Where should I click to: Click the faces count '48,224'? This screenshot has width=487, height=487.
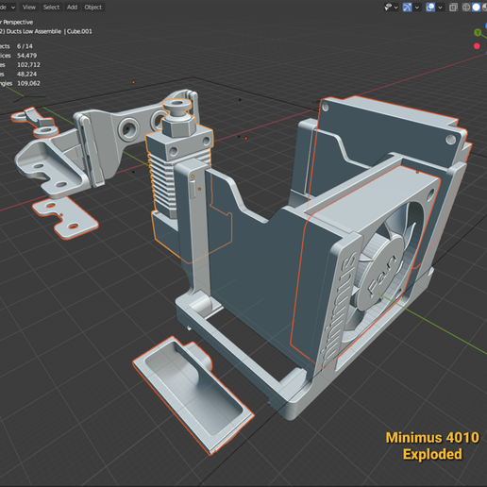[27, 74]
